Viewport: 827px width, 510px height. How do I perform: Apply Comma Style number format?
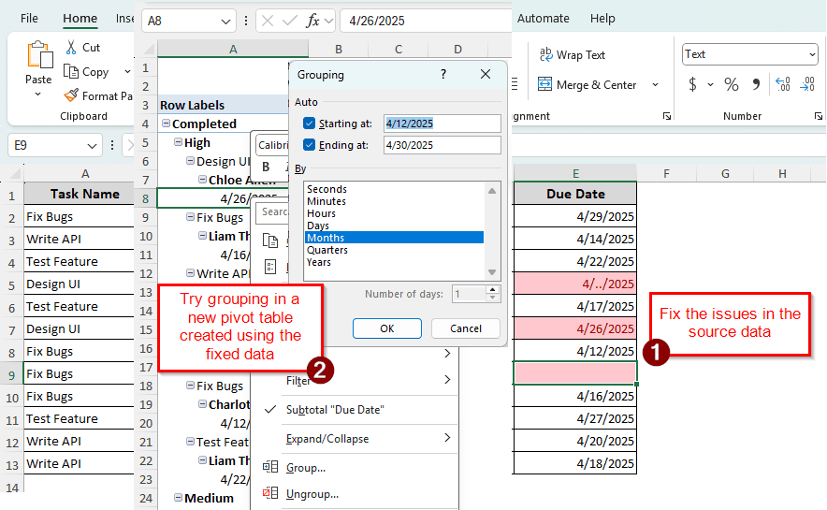(757, 85)
